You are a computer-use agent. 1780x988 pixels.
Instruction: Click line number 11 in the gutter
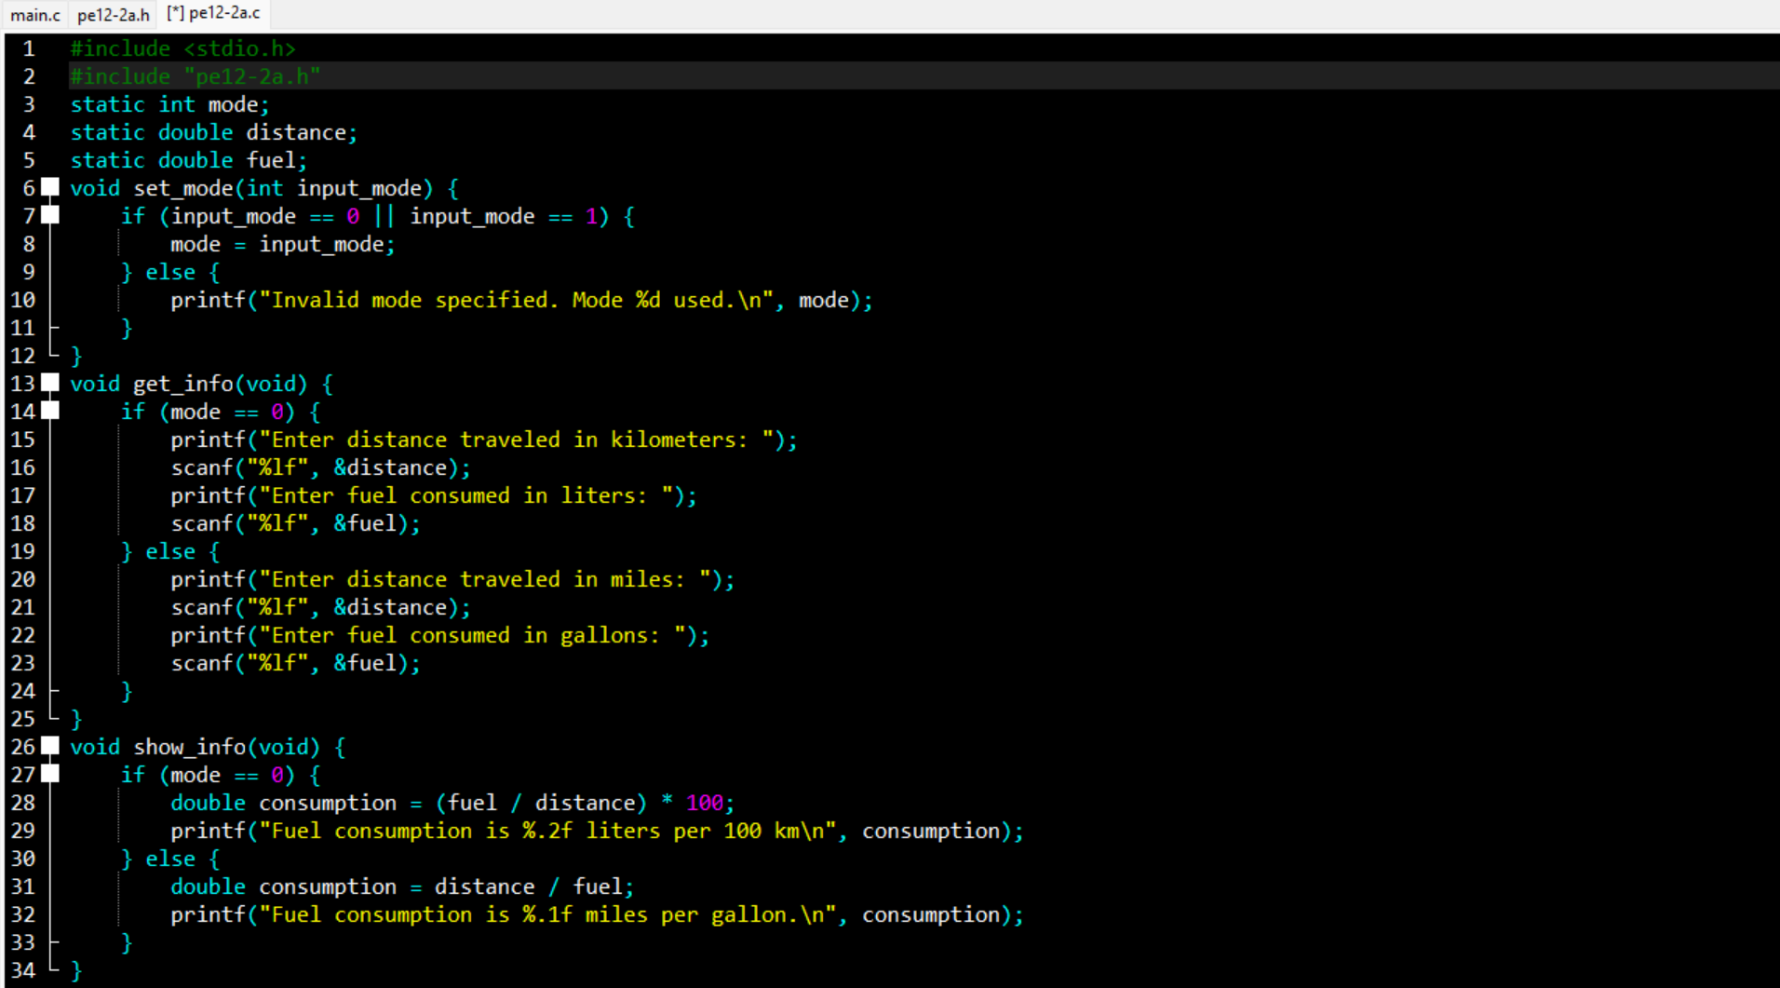pos(23,328)
